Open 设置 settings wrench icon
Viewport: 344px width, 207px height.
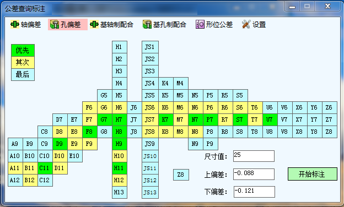[x=246, y=24]
